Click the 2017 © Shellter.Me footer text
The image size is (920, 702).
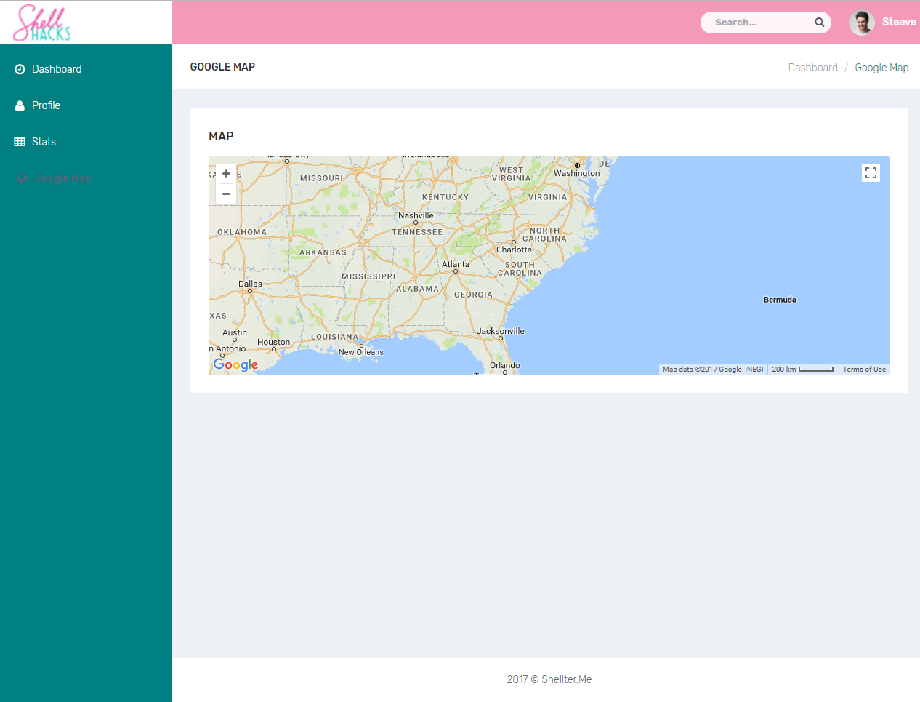click(549, 679)
